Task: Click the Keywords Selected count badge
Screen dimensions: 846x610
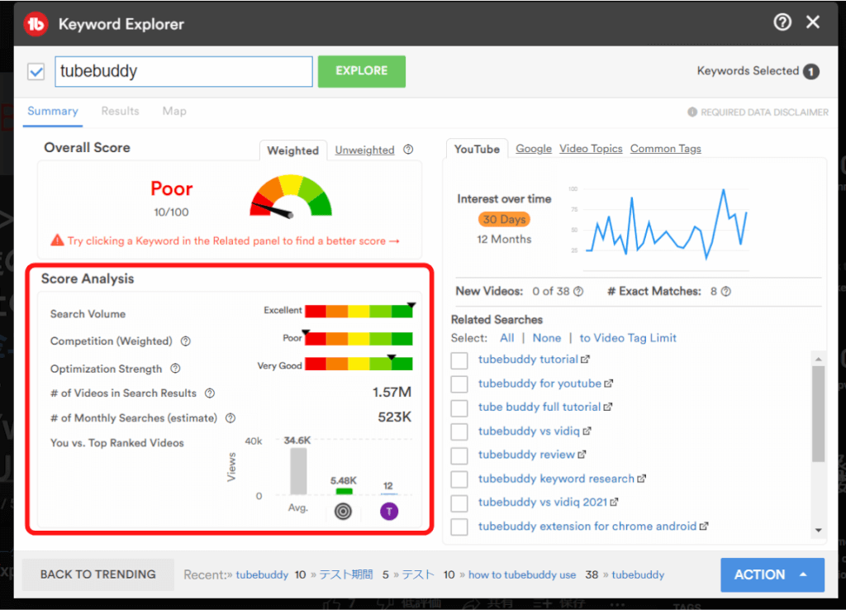Action: click(x=811, y=71)
